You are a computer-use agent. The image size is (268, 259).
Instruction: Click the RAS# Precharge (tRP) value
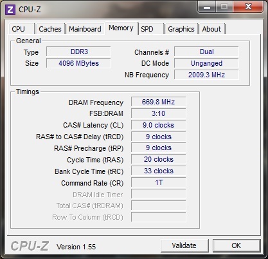[159, 148]
